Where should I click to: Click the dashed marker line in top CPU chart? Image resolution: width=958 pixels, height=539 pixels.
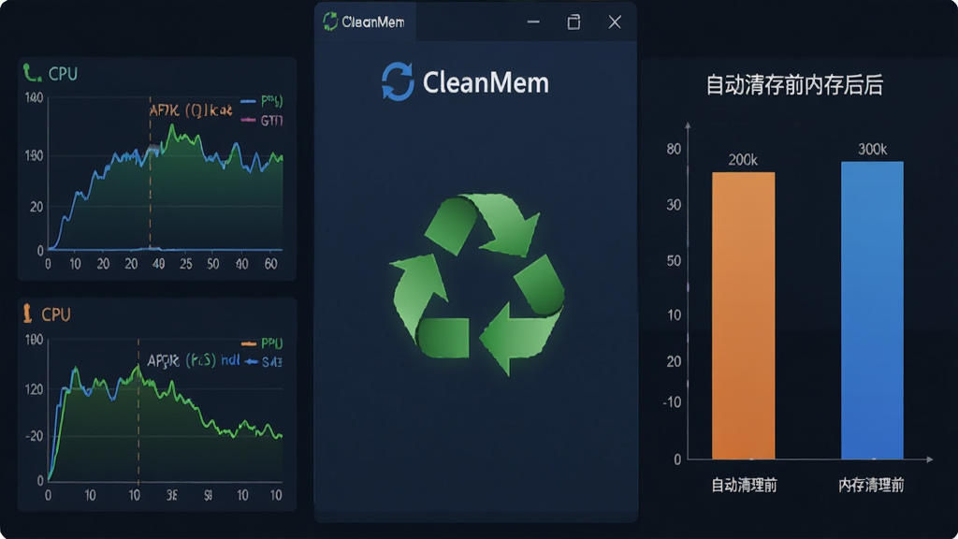pos(151,173)
